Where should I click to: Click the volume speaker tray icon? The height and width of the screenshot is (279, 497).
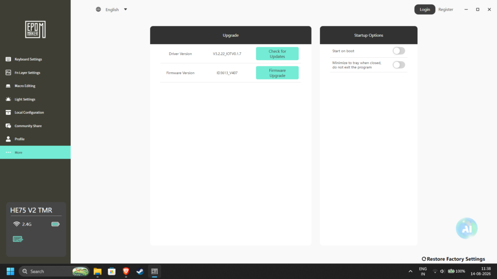442,271
